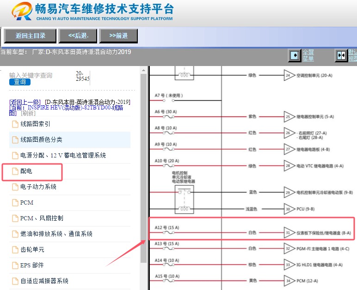Click the 浅蓝色 wire color label
This screenshot has width=357, height=290.
point(252,209)
